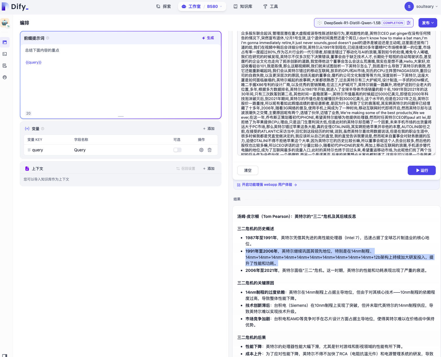Add a new variable with 添加
Screen dimensions: 441x357
pos(209,129)
